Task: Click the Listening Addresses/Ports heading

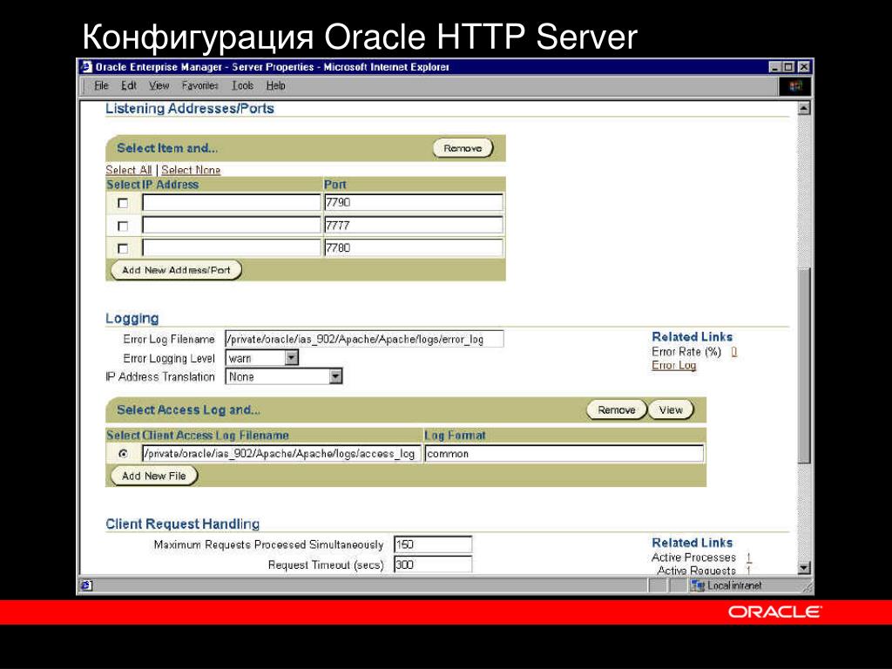Action: (189, 109)
